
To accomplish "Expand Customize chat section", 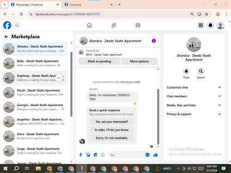I will point(194,88).
